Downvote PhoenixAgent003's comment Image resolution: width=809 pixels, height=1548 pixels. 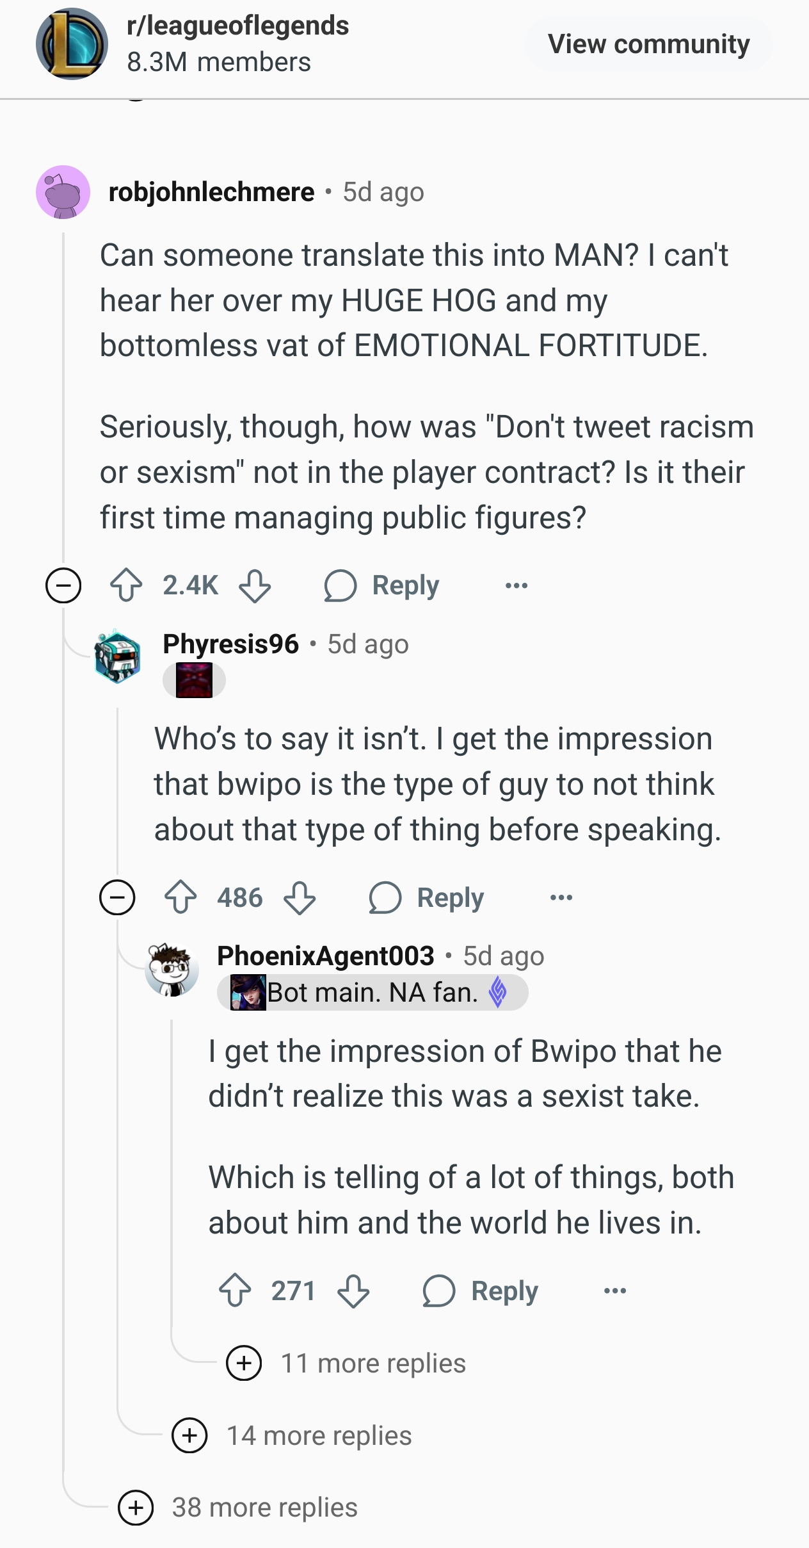[x=353, y=1291]
